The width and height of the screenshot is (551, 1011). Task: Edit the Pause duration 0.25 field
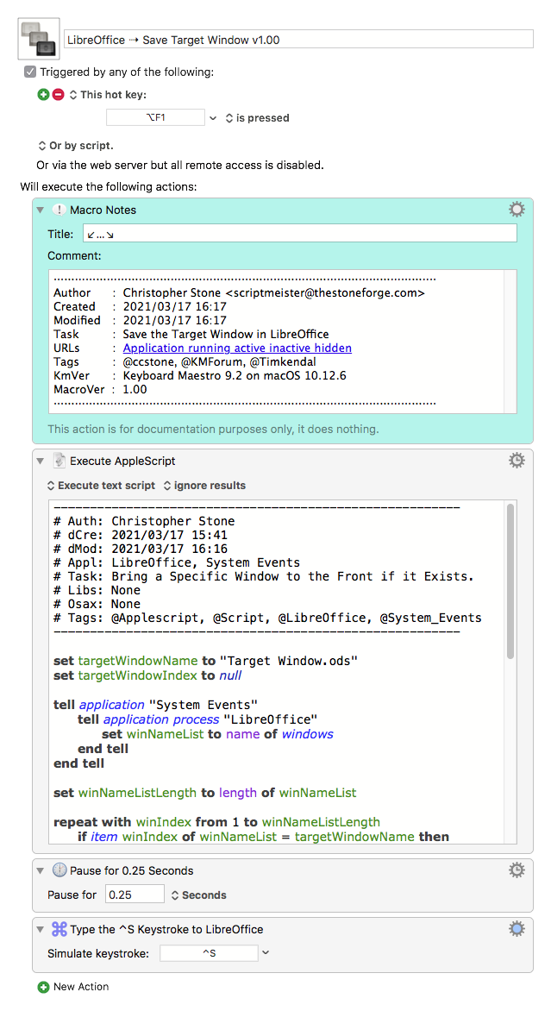(x=135, y=895)
